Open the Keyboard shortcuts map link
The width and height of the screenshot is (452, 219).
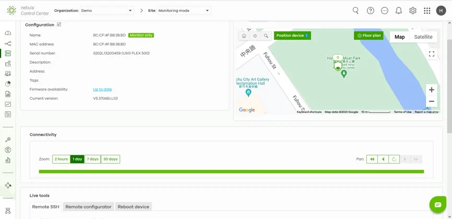coord(309,112)
